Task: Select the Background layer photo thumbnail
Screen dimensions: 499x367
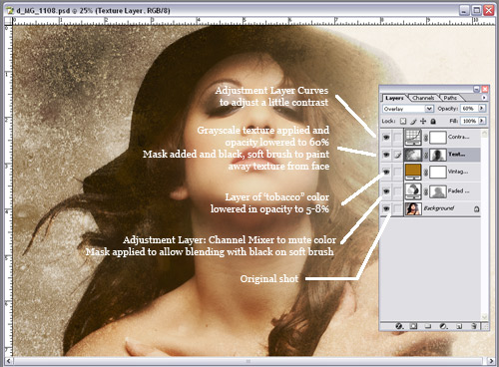Action: [413, 208]
